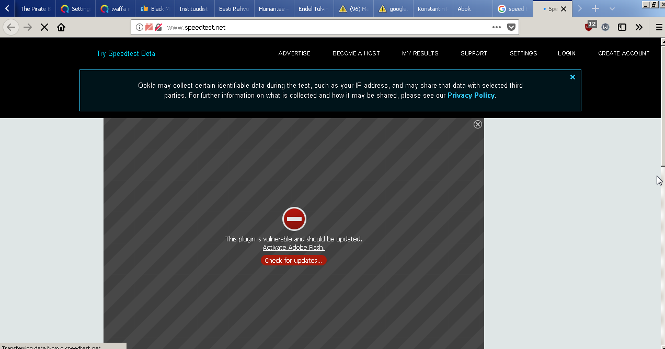The height and width of the screenshot is (349, 665).
Task: Switch to the (96) tab with warning icon
Action: pos(353,9)
